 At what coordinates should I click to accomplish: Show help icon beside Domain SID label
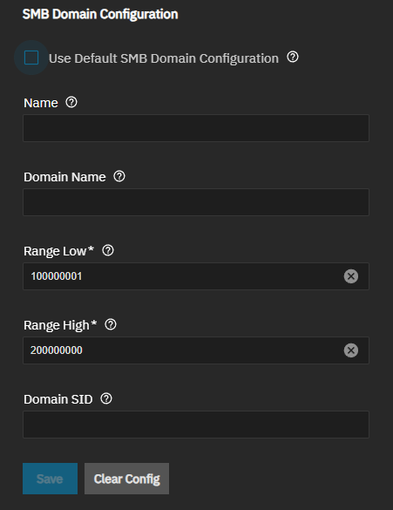[x=106, y=398]
